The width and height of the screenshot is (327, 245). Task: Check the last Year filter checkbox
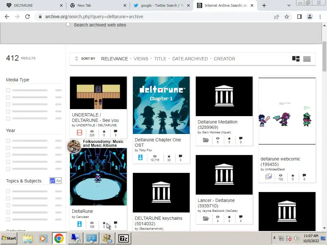(8, 169)
